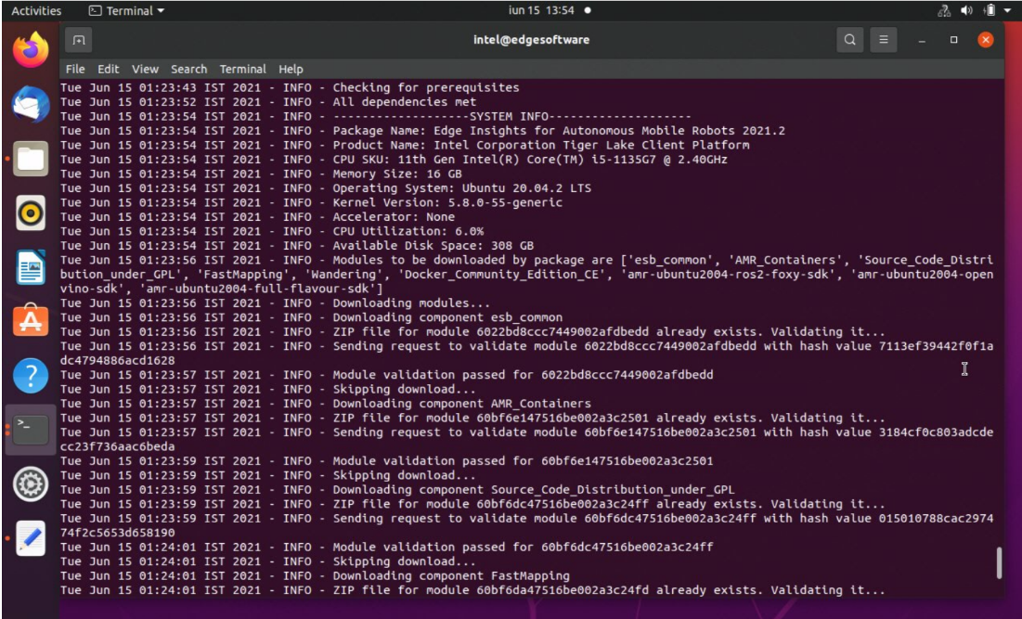Open the Help question mark icon
This screenshot has height=619, width=1022.
point(31,376)
